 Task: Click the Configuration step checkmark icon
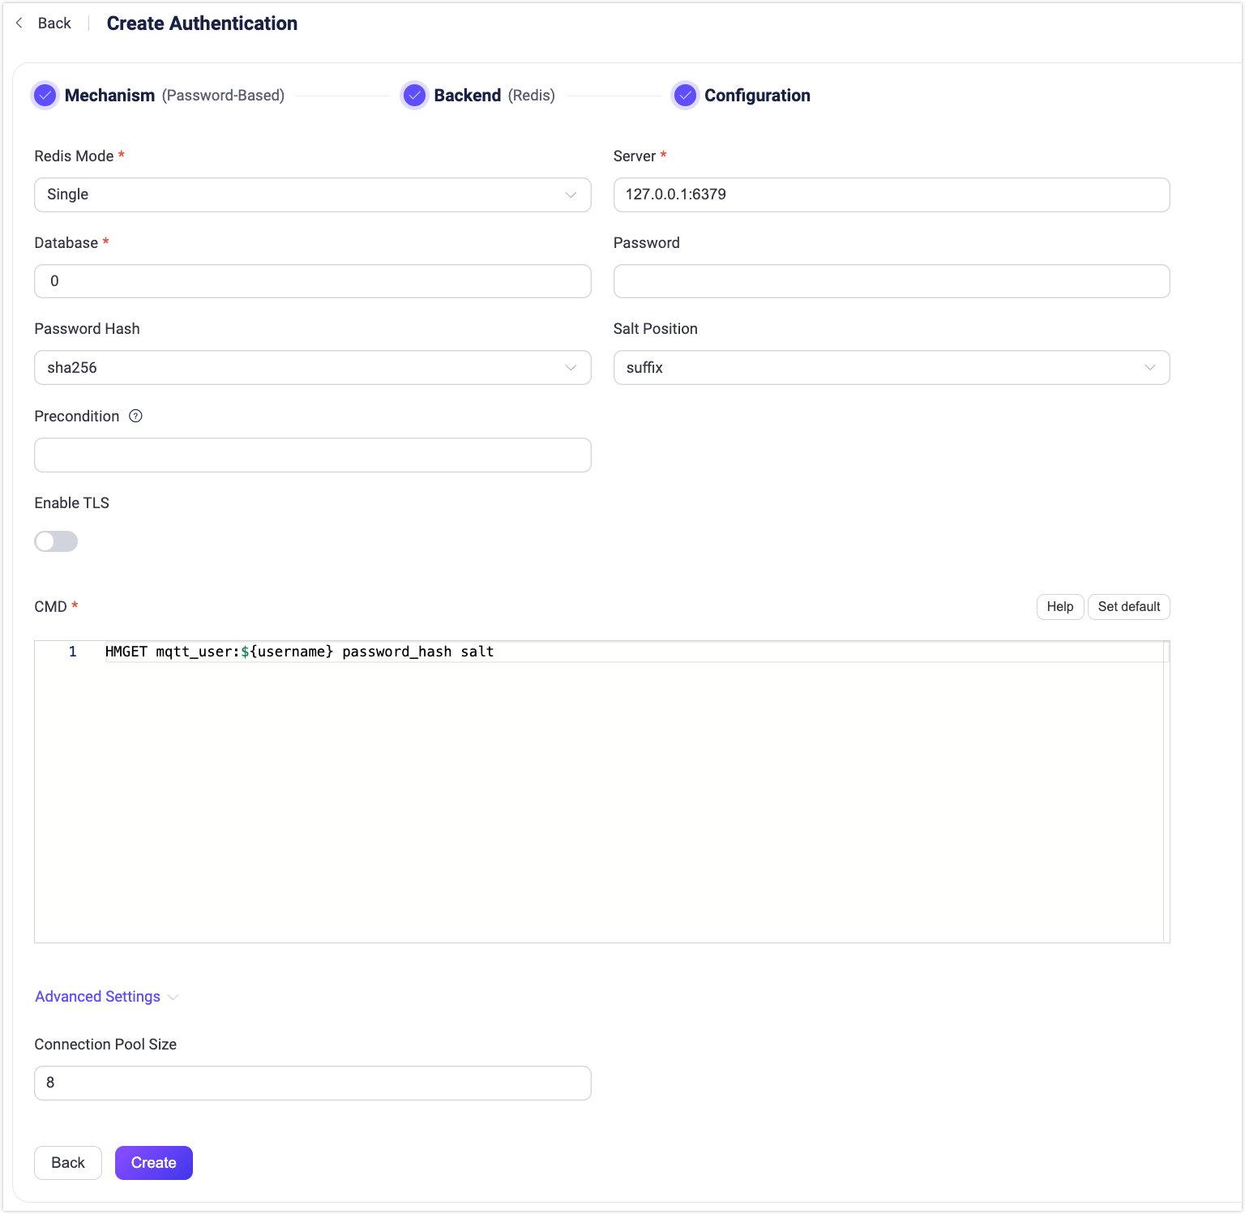(685, 96)
